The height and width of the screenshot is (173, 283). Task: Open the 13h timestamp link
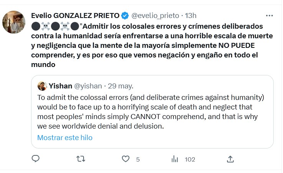point(191,16)
